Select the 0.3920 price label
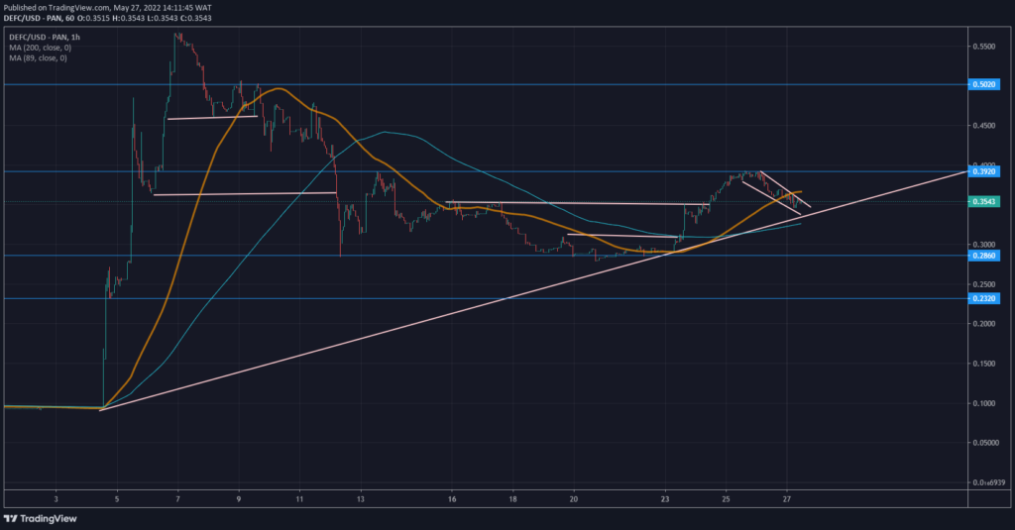The width and height of the screenshot is (1015, 530). pos(984,171)
